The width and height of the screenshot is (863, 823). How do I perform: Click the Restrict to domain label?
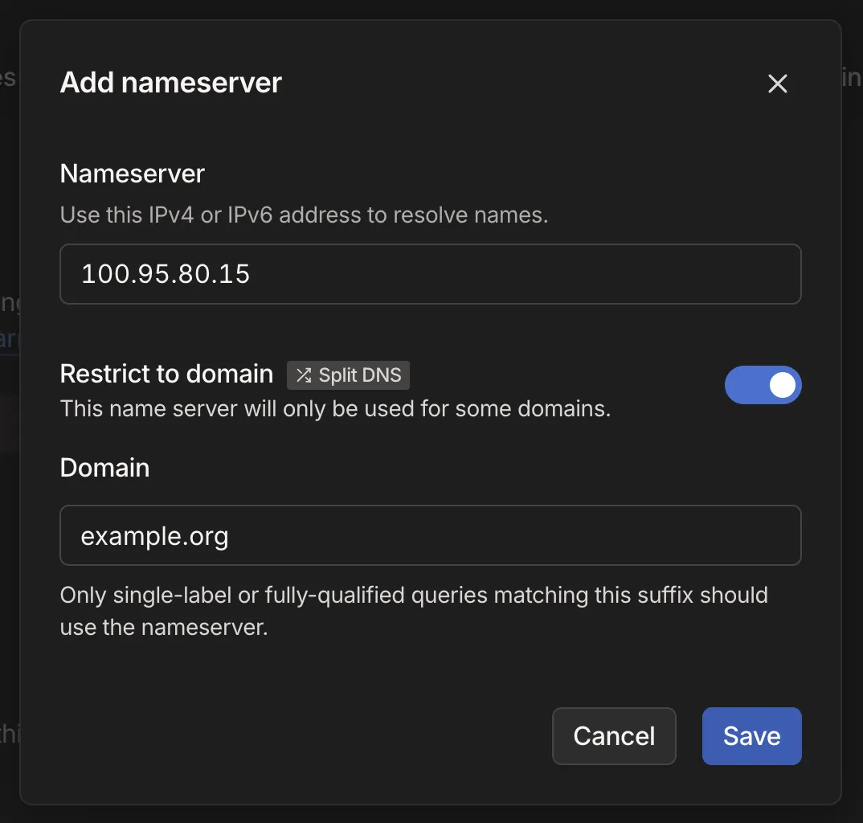pos(166,374)
